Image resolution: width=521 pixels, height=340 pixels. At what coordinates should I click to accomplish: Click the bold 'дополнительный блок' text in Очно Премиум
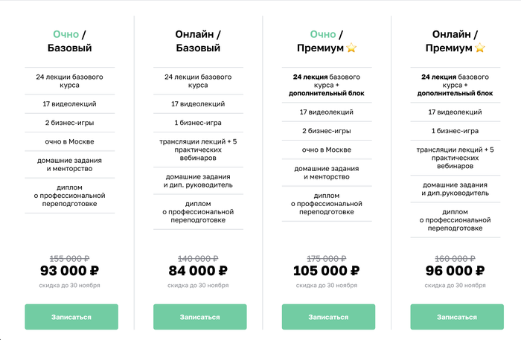[x=327, y=94]
